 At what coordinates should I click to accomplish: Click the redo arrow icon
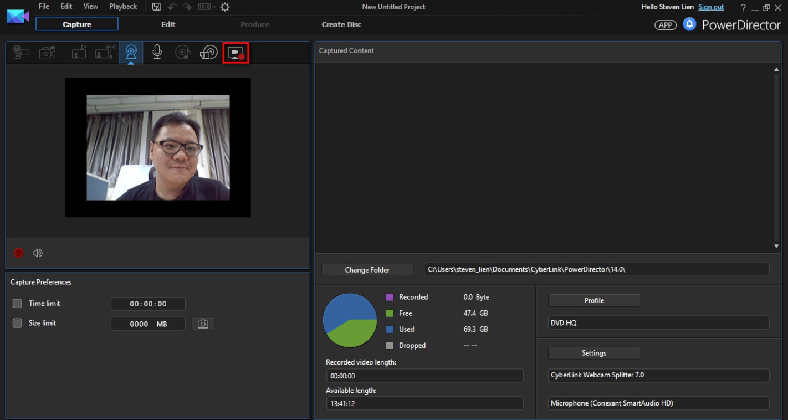tap(187, 7)
